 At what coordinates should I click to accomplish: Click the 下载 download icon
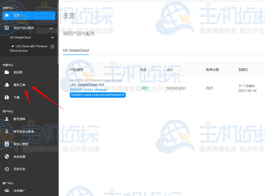click(6, 97)
